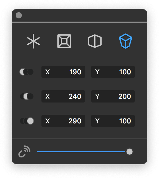The height and width of the screenshot is (178, 159).
Task: Click the empty panel title bar area
Action: click(84, 15)
